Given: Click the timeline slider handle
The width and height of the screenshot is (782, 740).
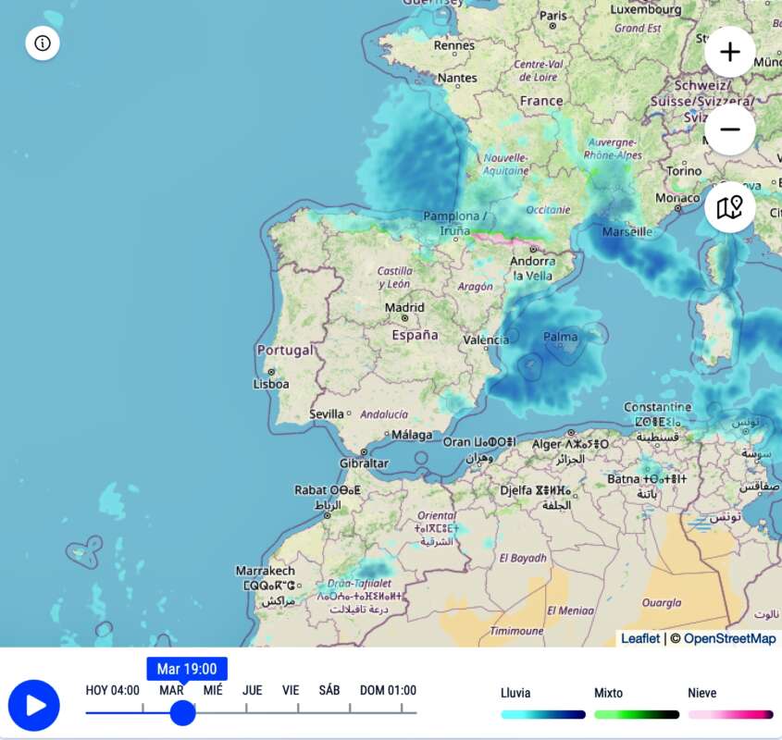Looking at the screenshot, I should coord(183,712).
